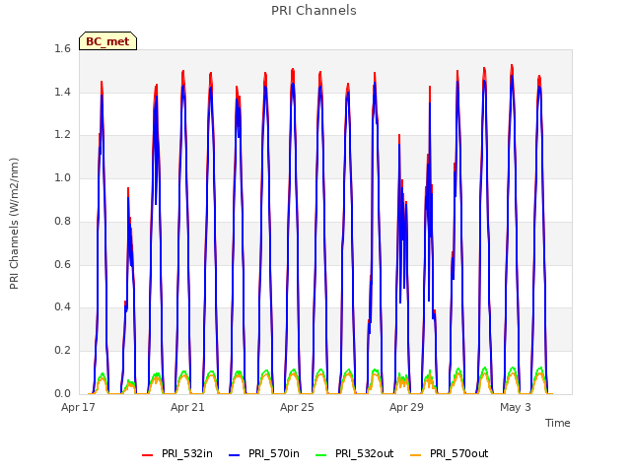Toggle the PRI_570out legend entry
Viewport: 631px width, 473px height.
pyautogui.click(x=450, y=453)
